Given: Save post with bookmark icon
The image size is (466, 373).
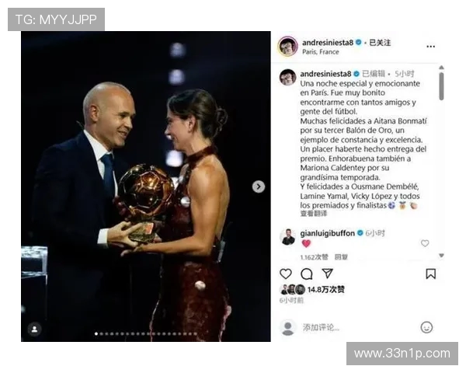Looking at the screenshot, I should click(430, 274).
